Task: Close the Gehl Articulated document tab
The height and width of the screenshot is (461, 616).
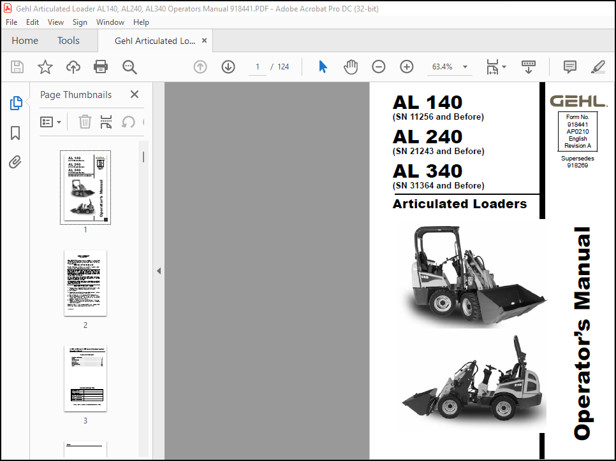Action: (204, 40)
